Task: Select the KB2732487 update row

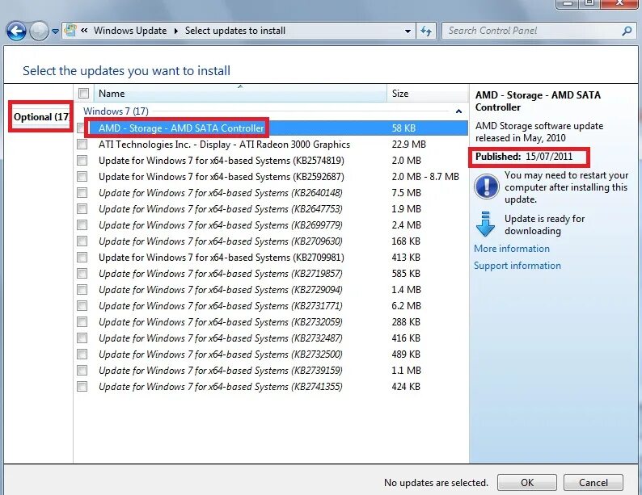Action: coord(272,338)
